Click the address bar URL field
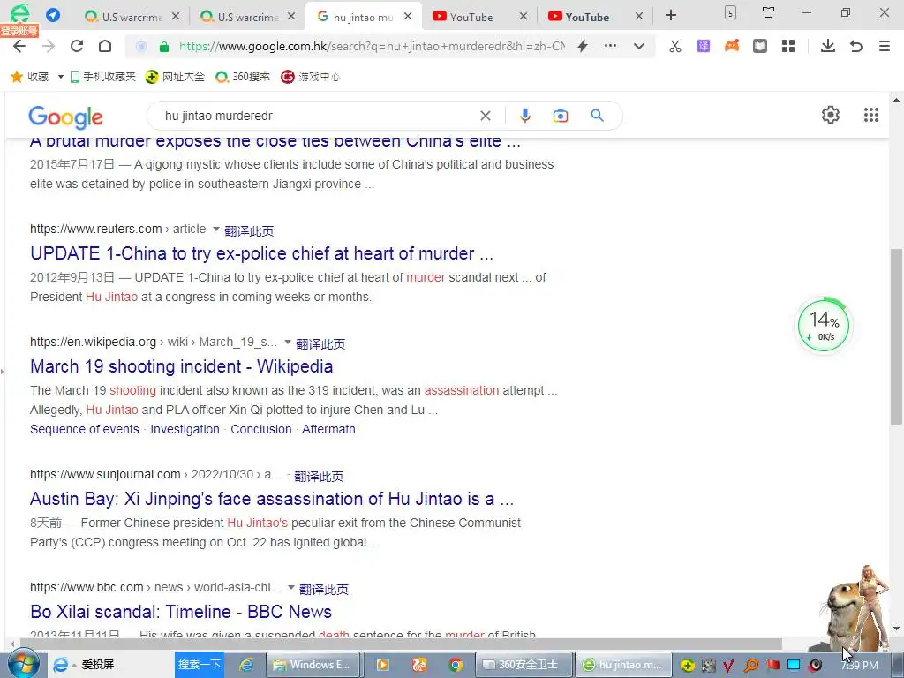The width and height of the screenshot is (904, 678). [372, 46]
